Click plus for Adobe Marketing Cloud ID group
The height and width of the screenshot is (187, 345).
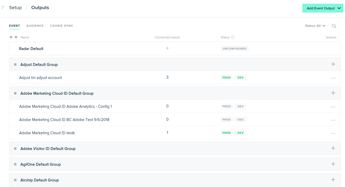point(333,93)
